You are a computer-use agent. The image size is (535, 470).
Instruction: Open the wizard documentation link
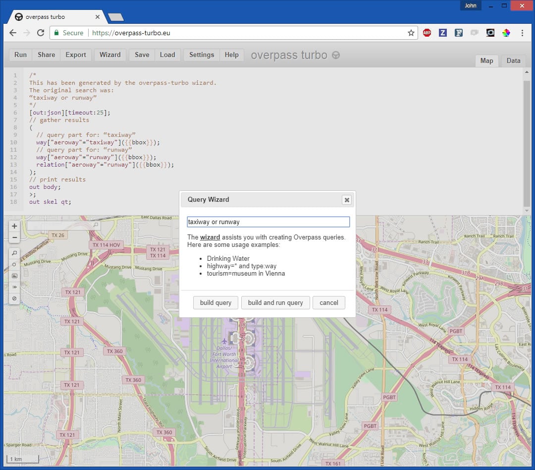click(210, 237)
